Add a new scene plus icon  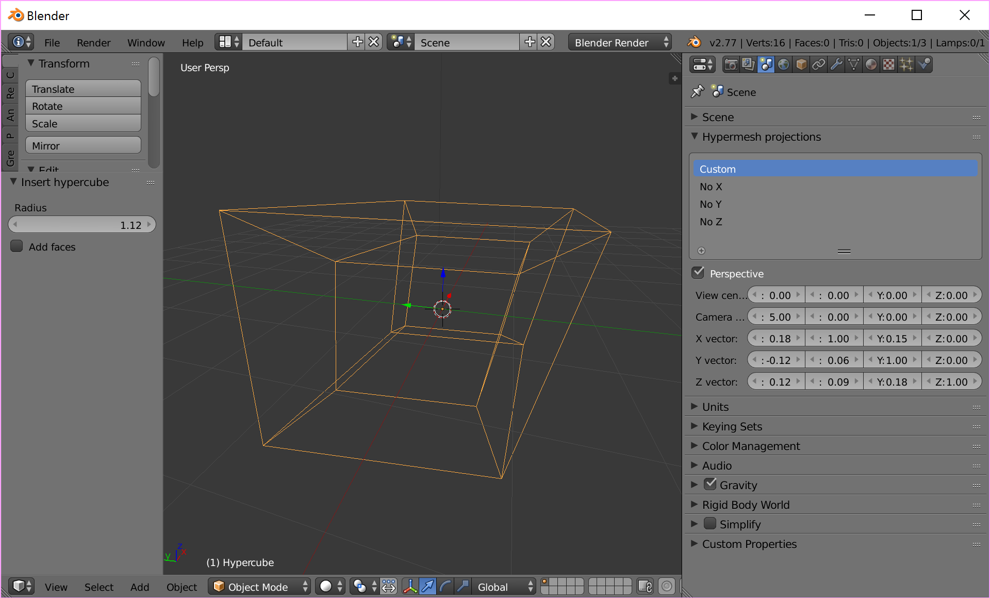click(530, 42)
